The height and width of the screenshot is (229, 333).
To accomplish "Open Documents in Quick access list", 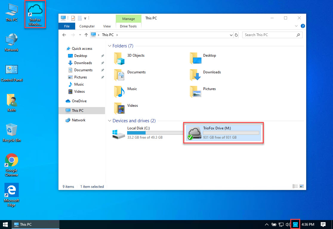I will click(83, 70).
